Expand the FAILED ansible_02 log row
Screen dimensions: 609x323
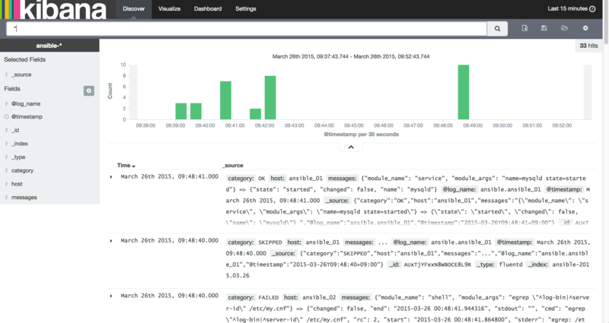click(111, 296)
